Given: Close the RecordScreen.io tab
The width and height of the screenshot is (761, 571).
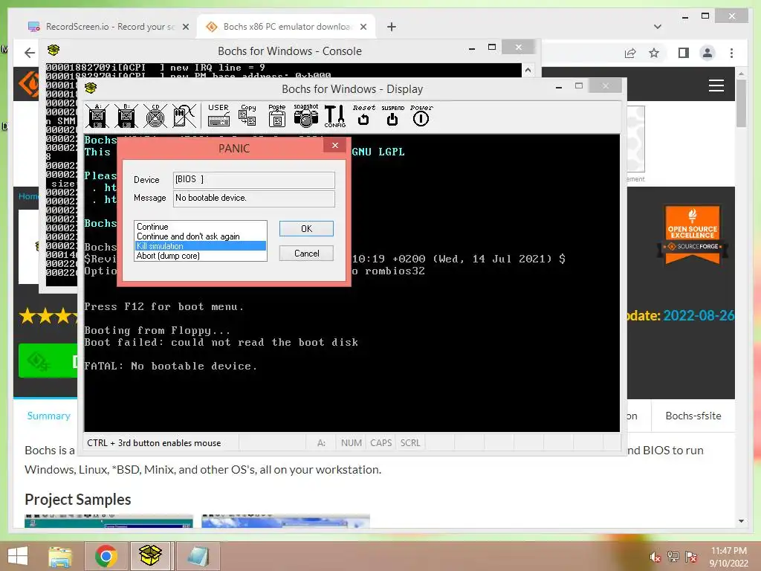Looking at the screenshot, I should [185, 27].
